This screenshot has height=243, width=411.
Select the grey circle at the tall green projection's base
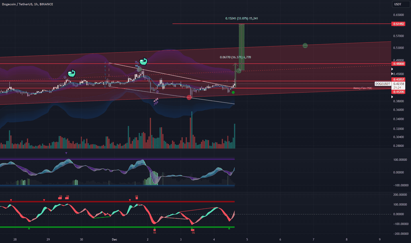coord(239,71)
